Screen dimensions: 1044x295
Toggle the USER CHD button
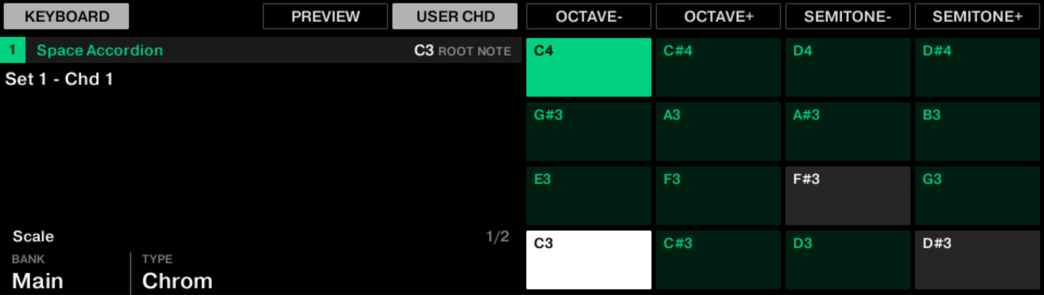pyautogui.click(x=455, y=16)
